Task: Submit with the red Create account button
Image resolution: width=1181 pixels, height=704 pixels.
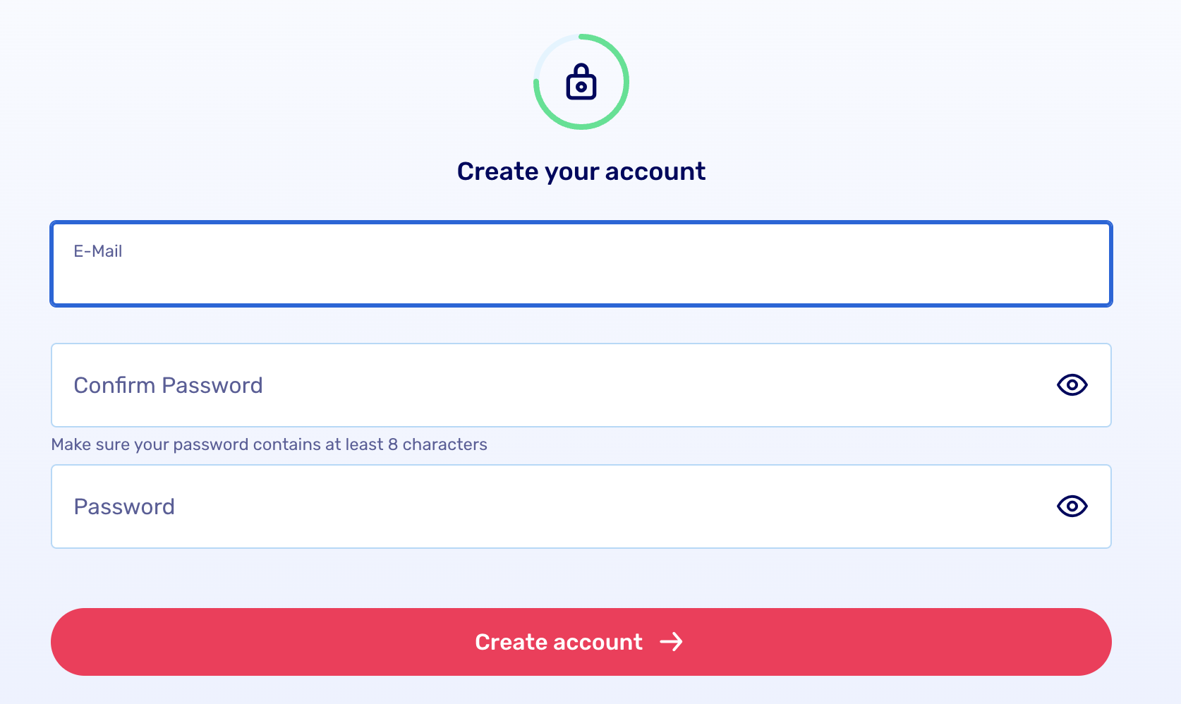Action: (581, 642)
